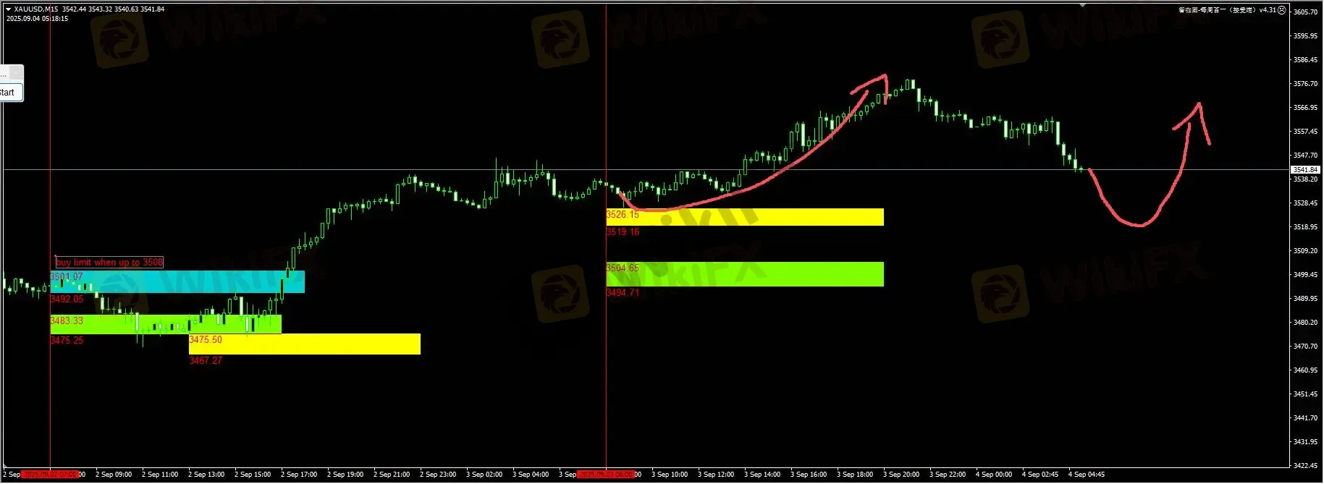Click the current price tag 3541.84
Image resolution: width=1324 pixels, height=484 pixels.
pyautogui.click(x=1305, y=170)
